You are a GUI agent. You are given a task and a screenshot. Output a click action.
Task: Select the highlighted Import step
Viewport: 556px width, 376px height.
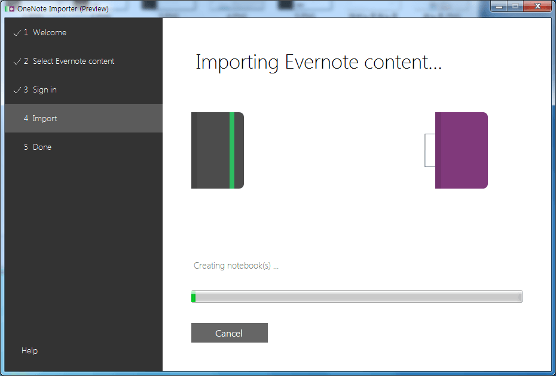coord(45,119)
